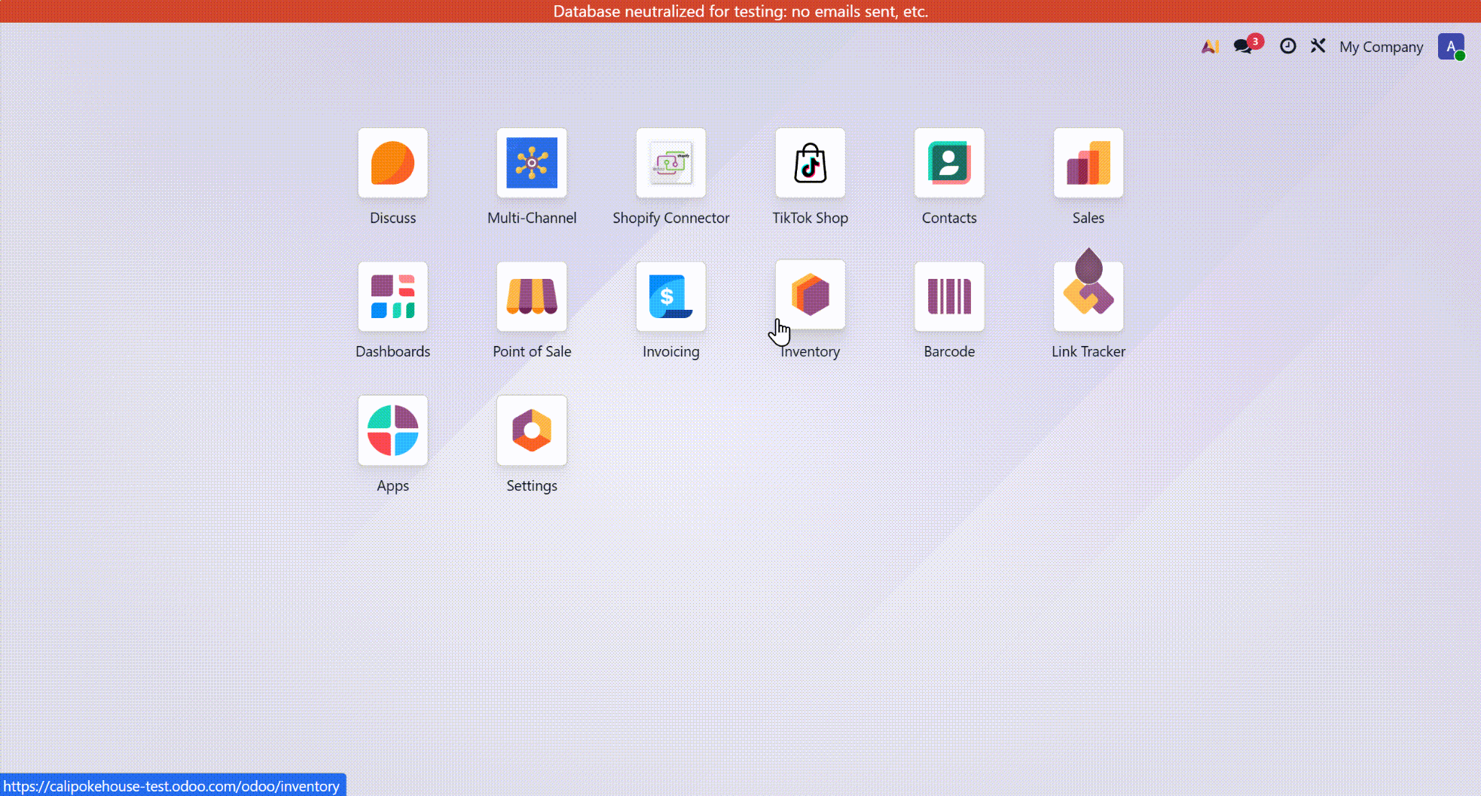Open the Dashboards app
Viewport: 1481px width, 796px height.
point(392,296)
